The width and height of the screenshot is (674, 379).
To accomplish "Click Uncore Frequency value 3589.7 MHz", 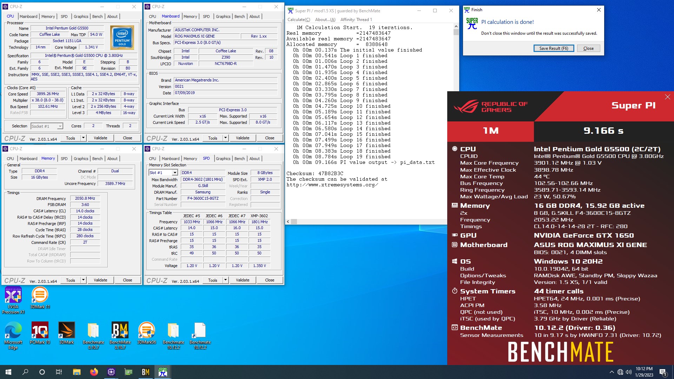I will click(115, 184).
